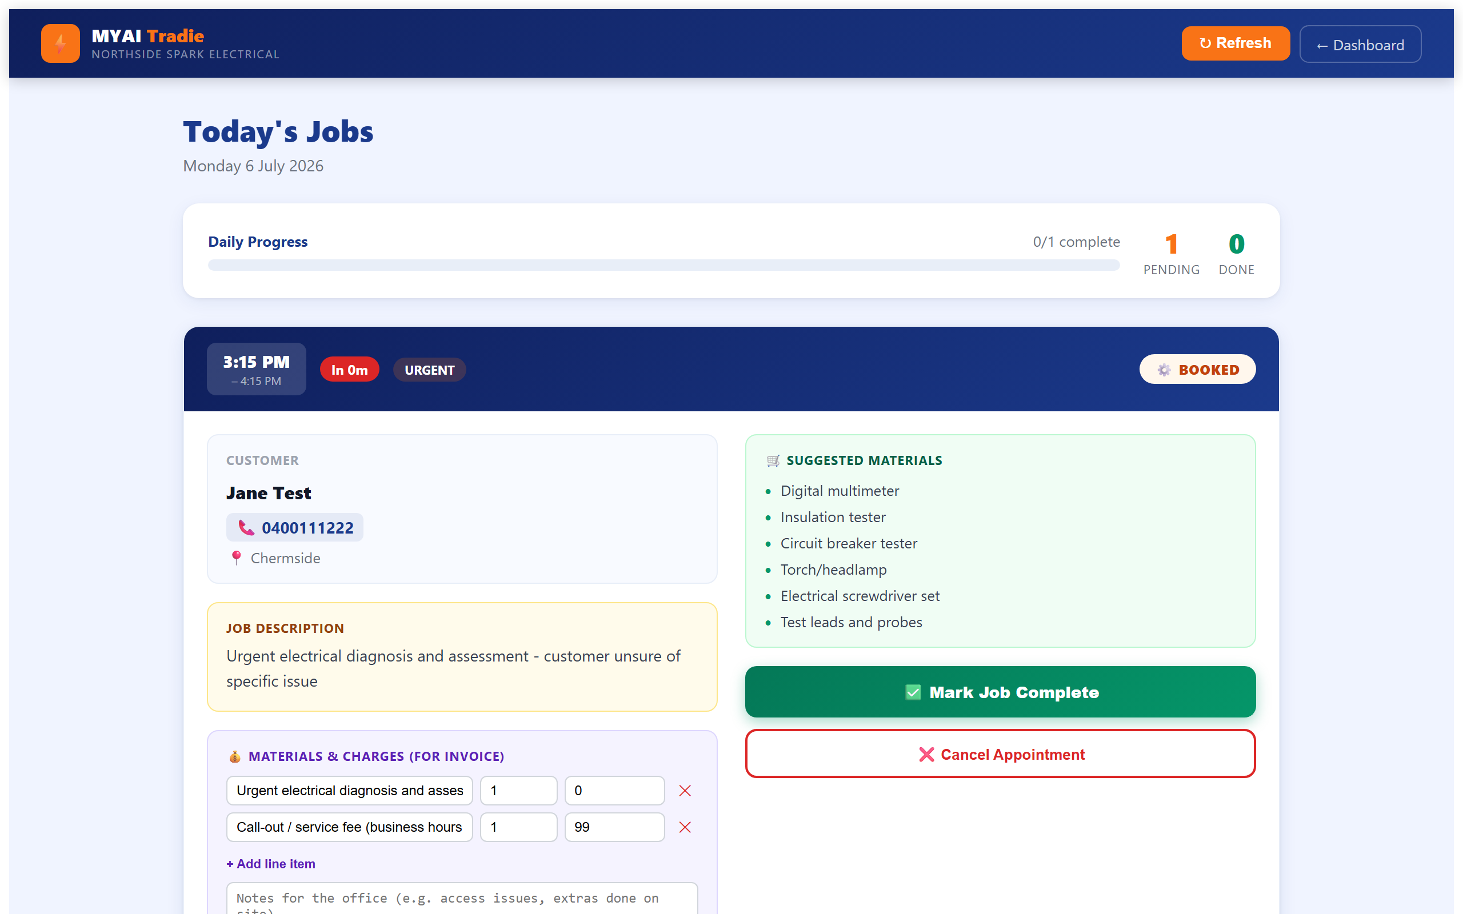Screen dimensions: 1463x914
Task: Click the phone icon beside 0400111222
Action: pos(245,528)
